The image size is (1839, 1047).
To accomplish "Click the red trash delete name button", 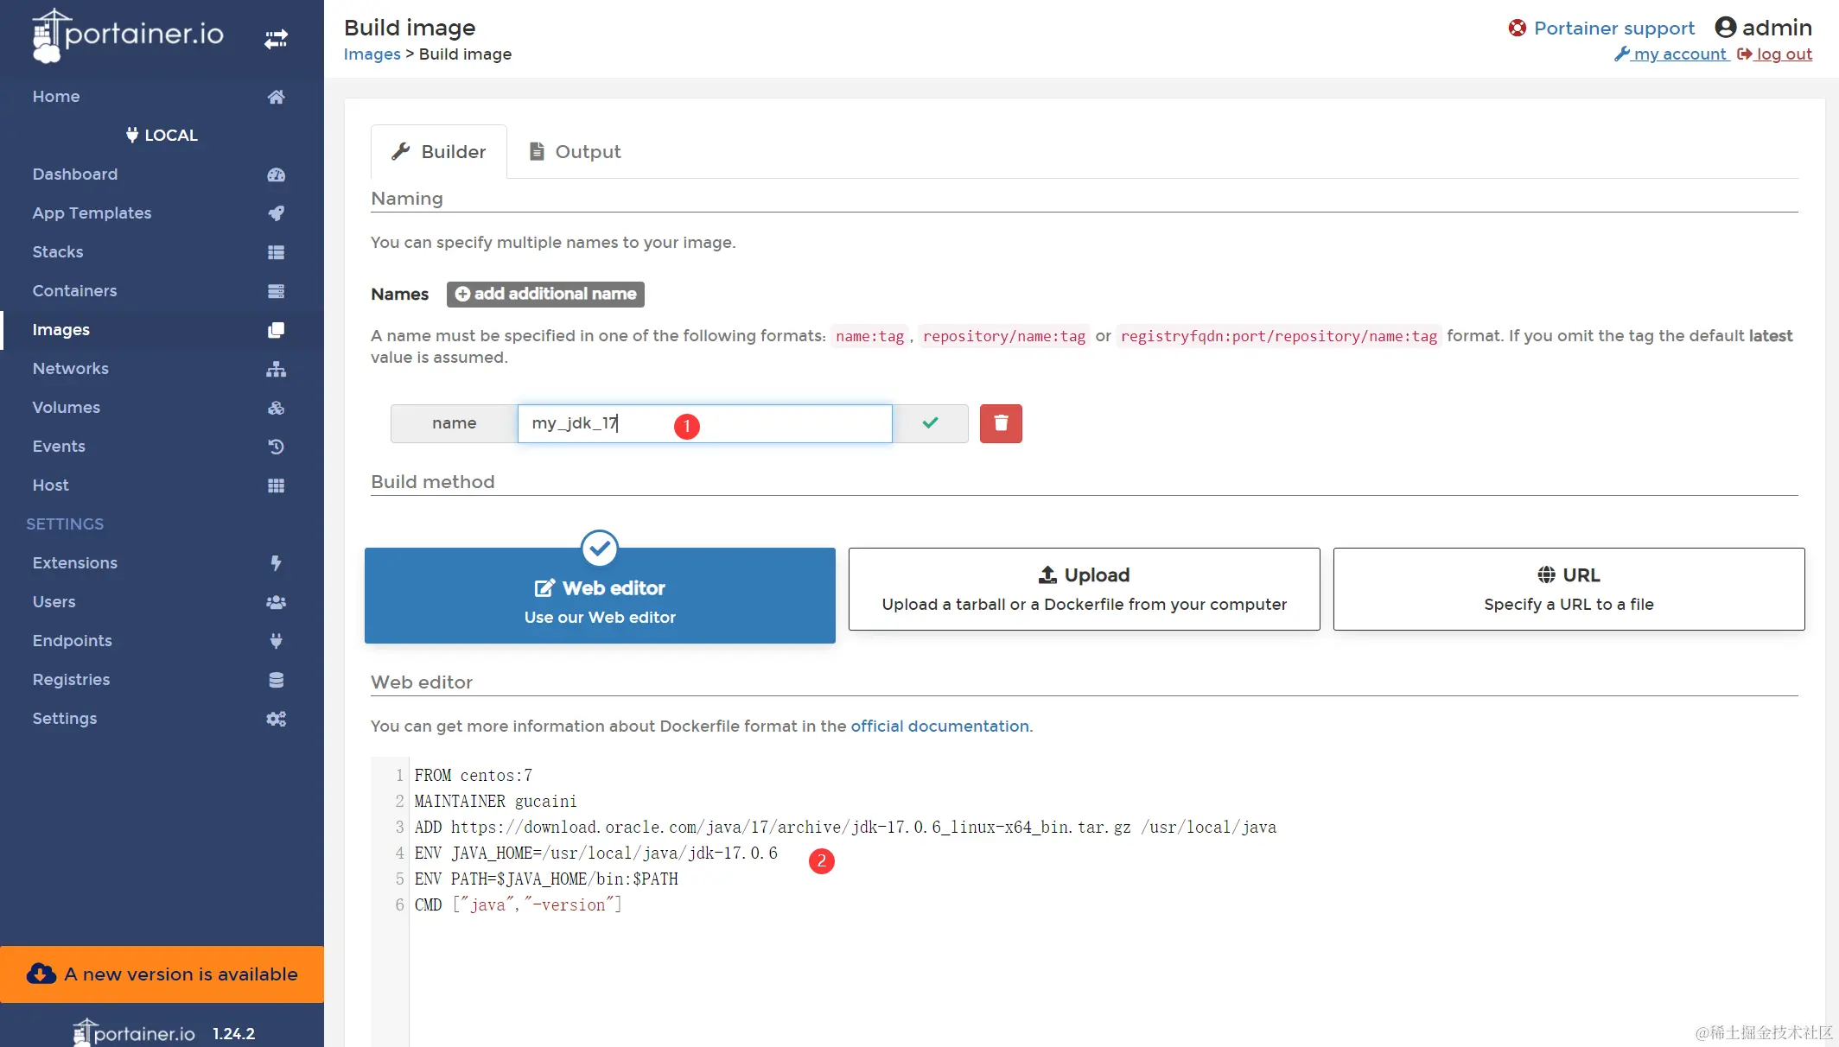I will pyautogui.click(x=1001, y=423).
